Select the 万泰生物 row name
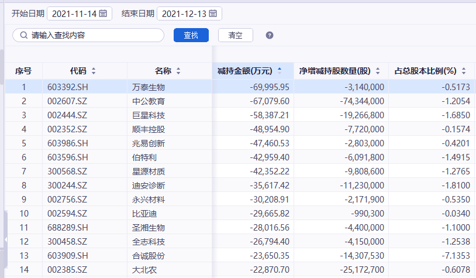476x278 pixels. click(x=149, y=87)
